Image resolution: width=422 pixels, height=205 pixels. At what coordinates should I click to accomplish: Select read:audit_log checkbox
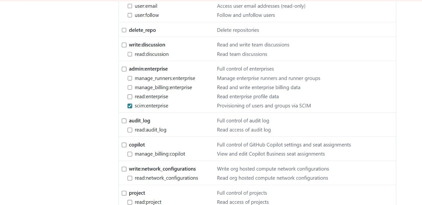(x=130, y=130)
